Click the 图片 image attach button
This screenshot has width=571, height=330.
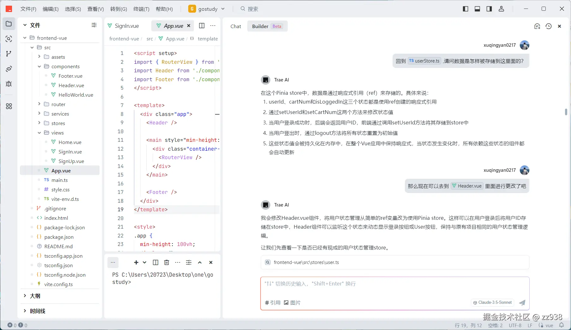point(292,303)
